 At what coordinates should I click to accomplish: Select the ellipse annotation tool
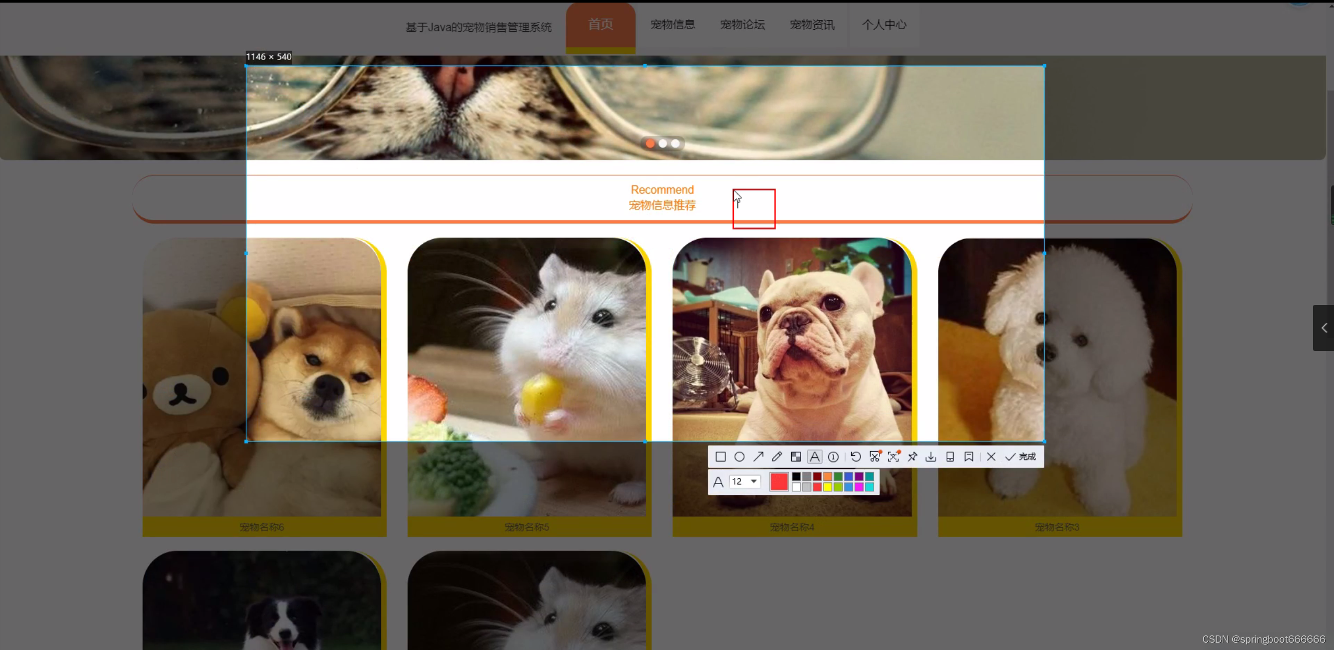(x=739, y=457)
